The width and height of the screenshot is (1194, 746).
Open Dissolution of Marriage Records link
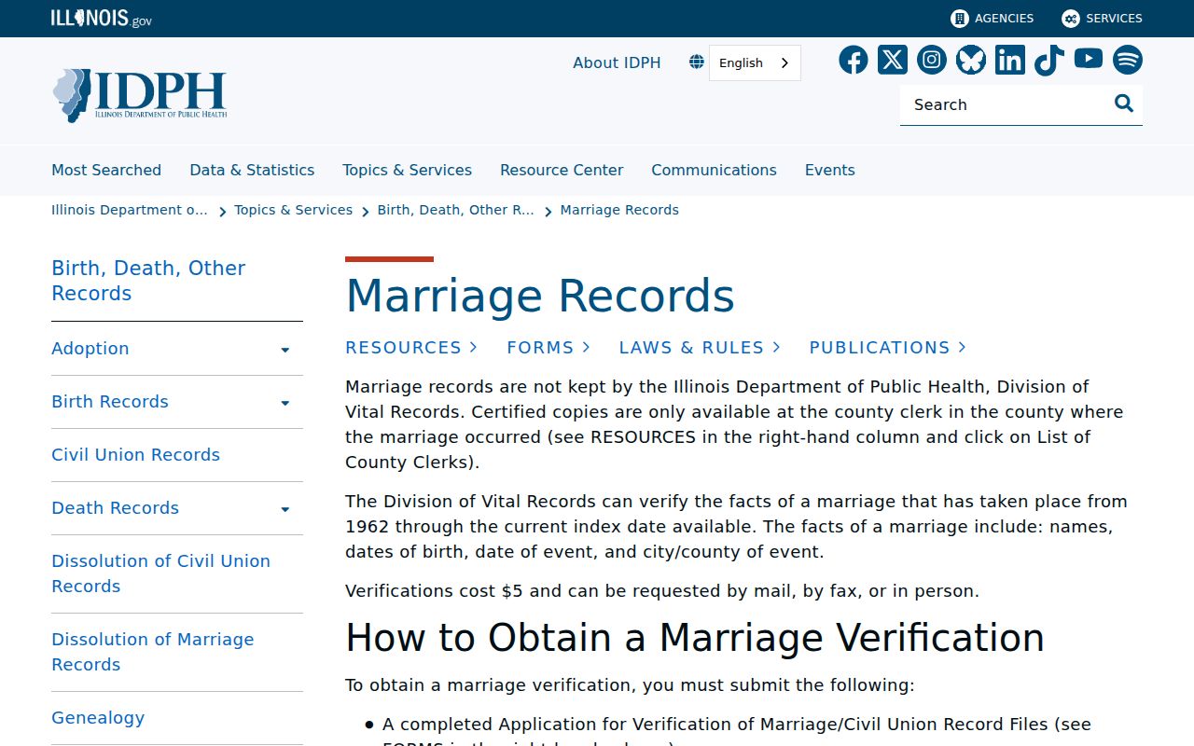tap(153, 652)
